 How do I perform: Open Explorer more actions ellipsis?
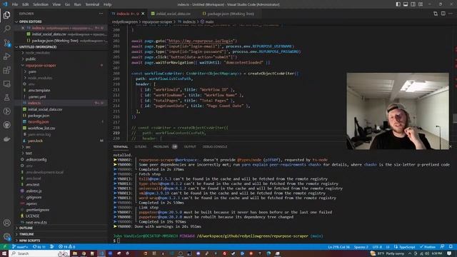[x=101, y=14]
